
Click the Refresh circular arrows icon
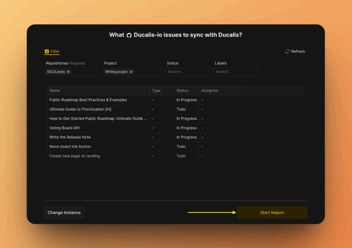coord(287,51)
